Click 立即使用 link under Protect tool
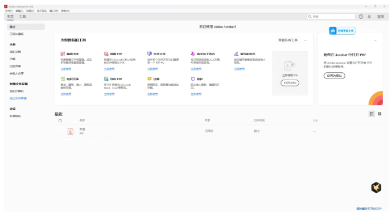 [196, 94]
